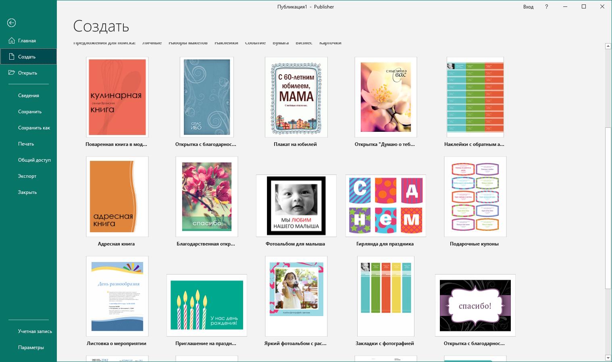This screenshot has width=612, height=362.
Task: Select the Кулинарная книга template thumbnail
Action: [117, 97]
